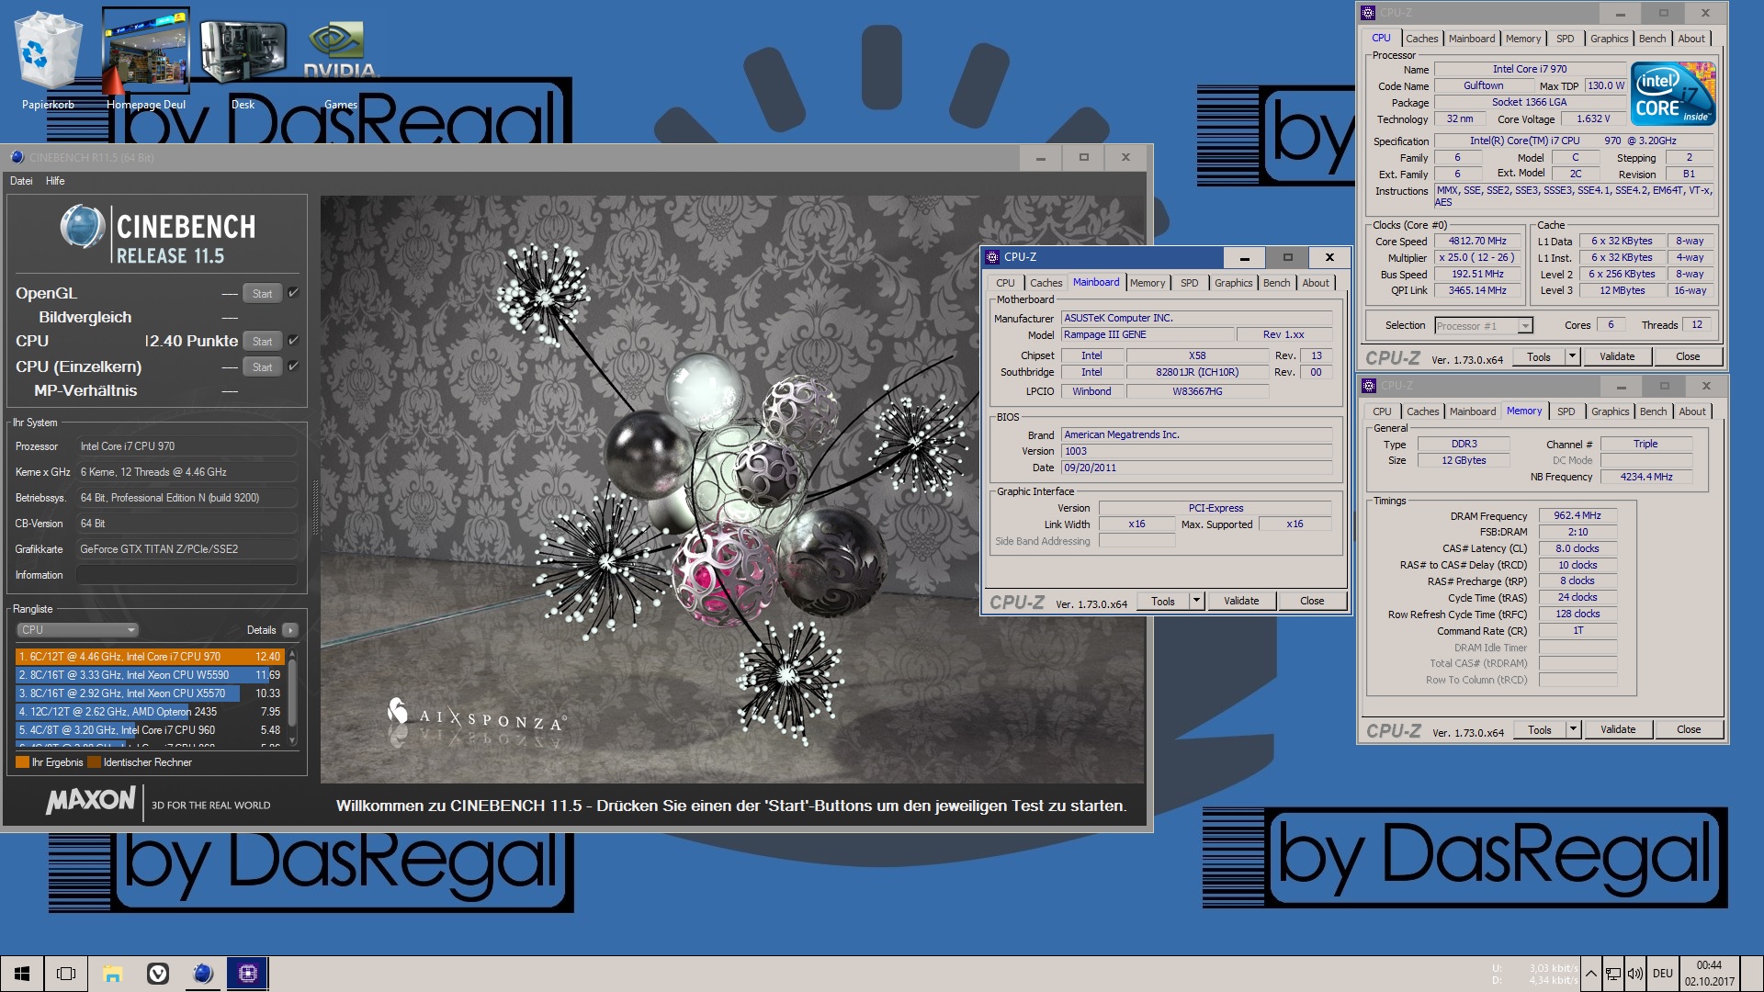The width and height of the screenshot is (1764, 992).
Task: Open the Homepage Deul desktop shortcut
Action: 146,60
